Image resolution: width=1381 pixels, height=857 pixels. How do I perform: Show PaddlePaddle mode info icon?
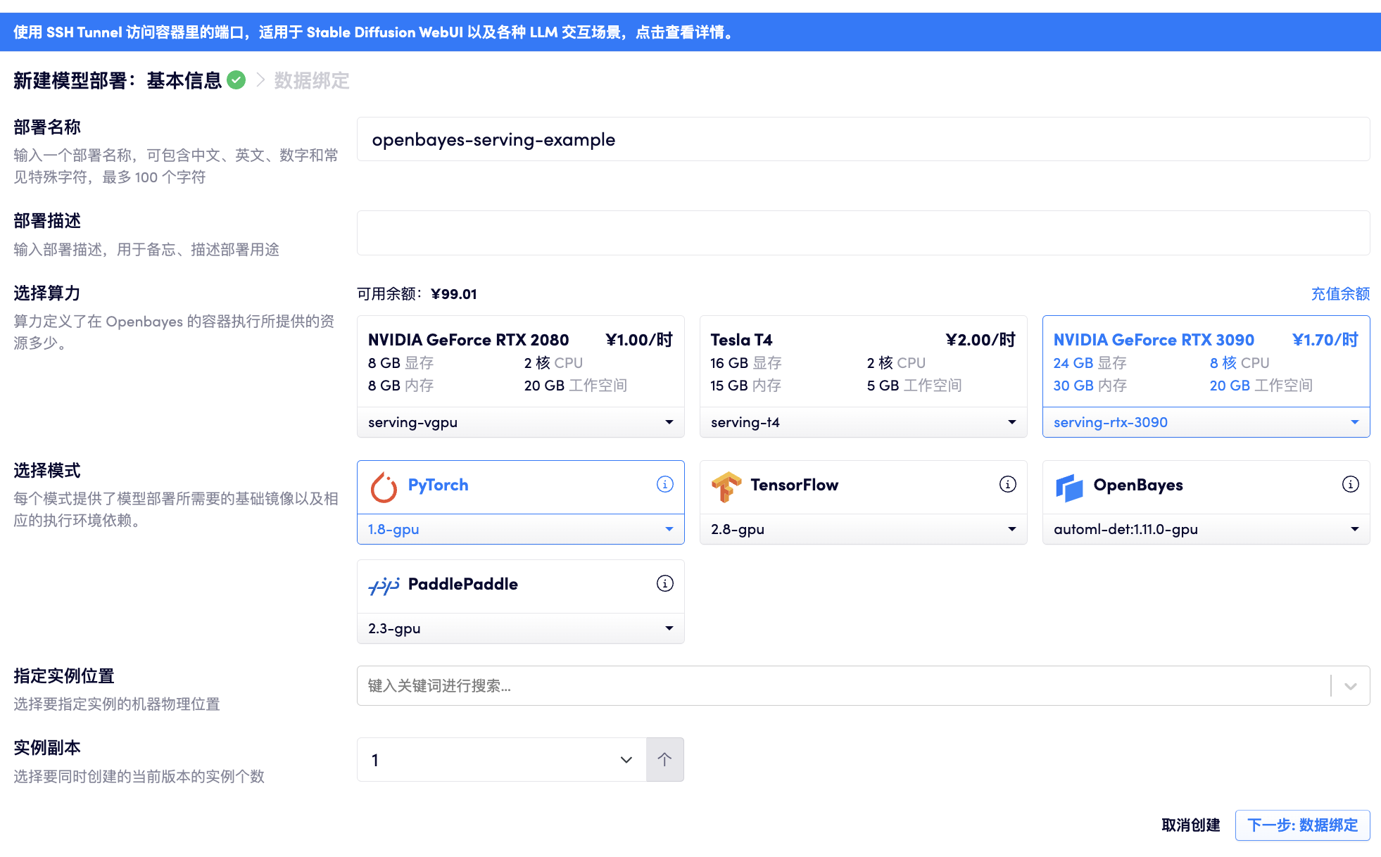coord(664,583)
